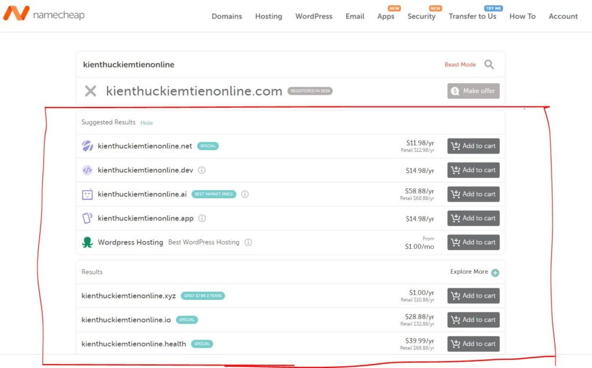The width and height of the screenshot is (592, 368).
Task: Open info icon for Wordpress Hosting
Action: [x=248, y=242]
